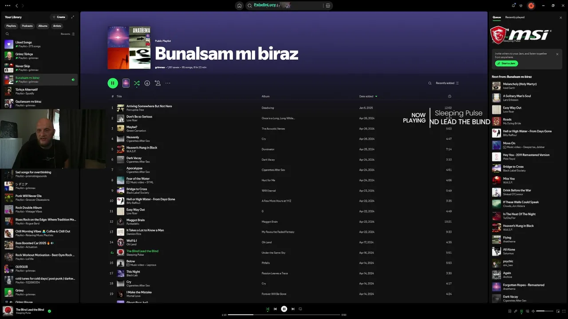This screenshot has width=568, height=319.
Task: Open the Recently added sort dropdown
Action: [447, 83]
